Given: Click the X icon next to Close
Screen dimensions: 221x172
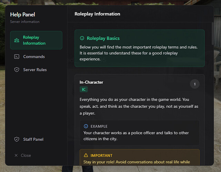Looking at the screenshot, I should pos(16,155).
